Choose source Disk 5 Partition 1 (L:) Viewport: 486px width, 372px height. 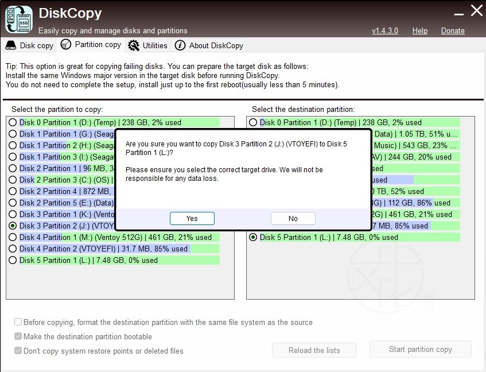click(13, 260)
